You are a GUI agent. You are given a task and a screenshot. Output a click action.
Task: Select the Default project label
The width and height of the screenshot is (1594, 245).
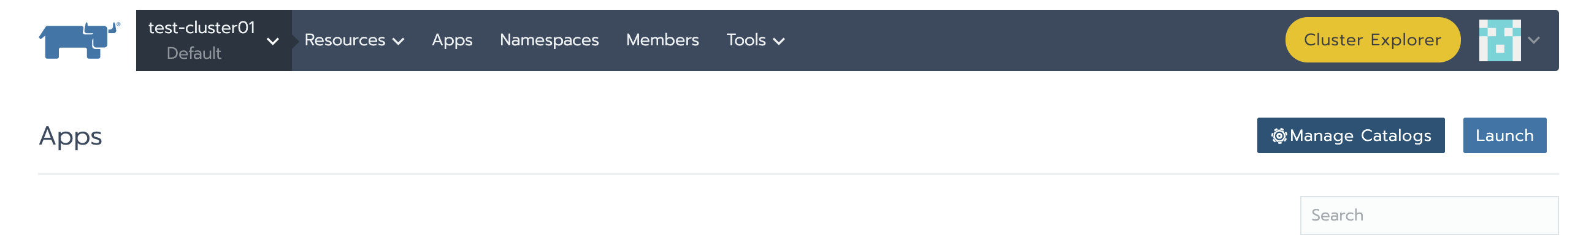pos(194,53)
